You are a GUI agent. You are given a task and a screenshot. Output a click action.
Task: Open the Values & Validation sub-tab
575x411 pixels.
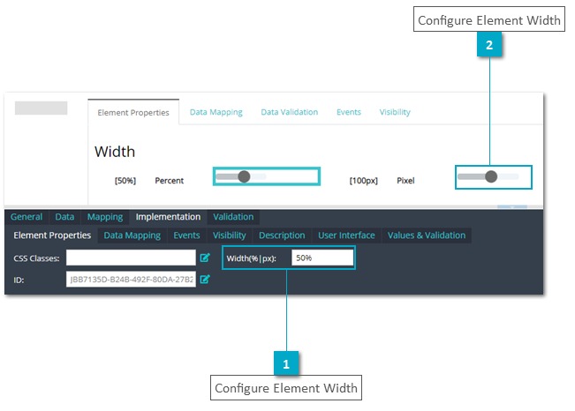(427, 235)
